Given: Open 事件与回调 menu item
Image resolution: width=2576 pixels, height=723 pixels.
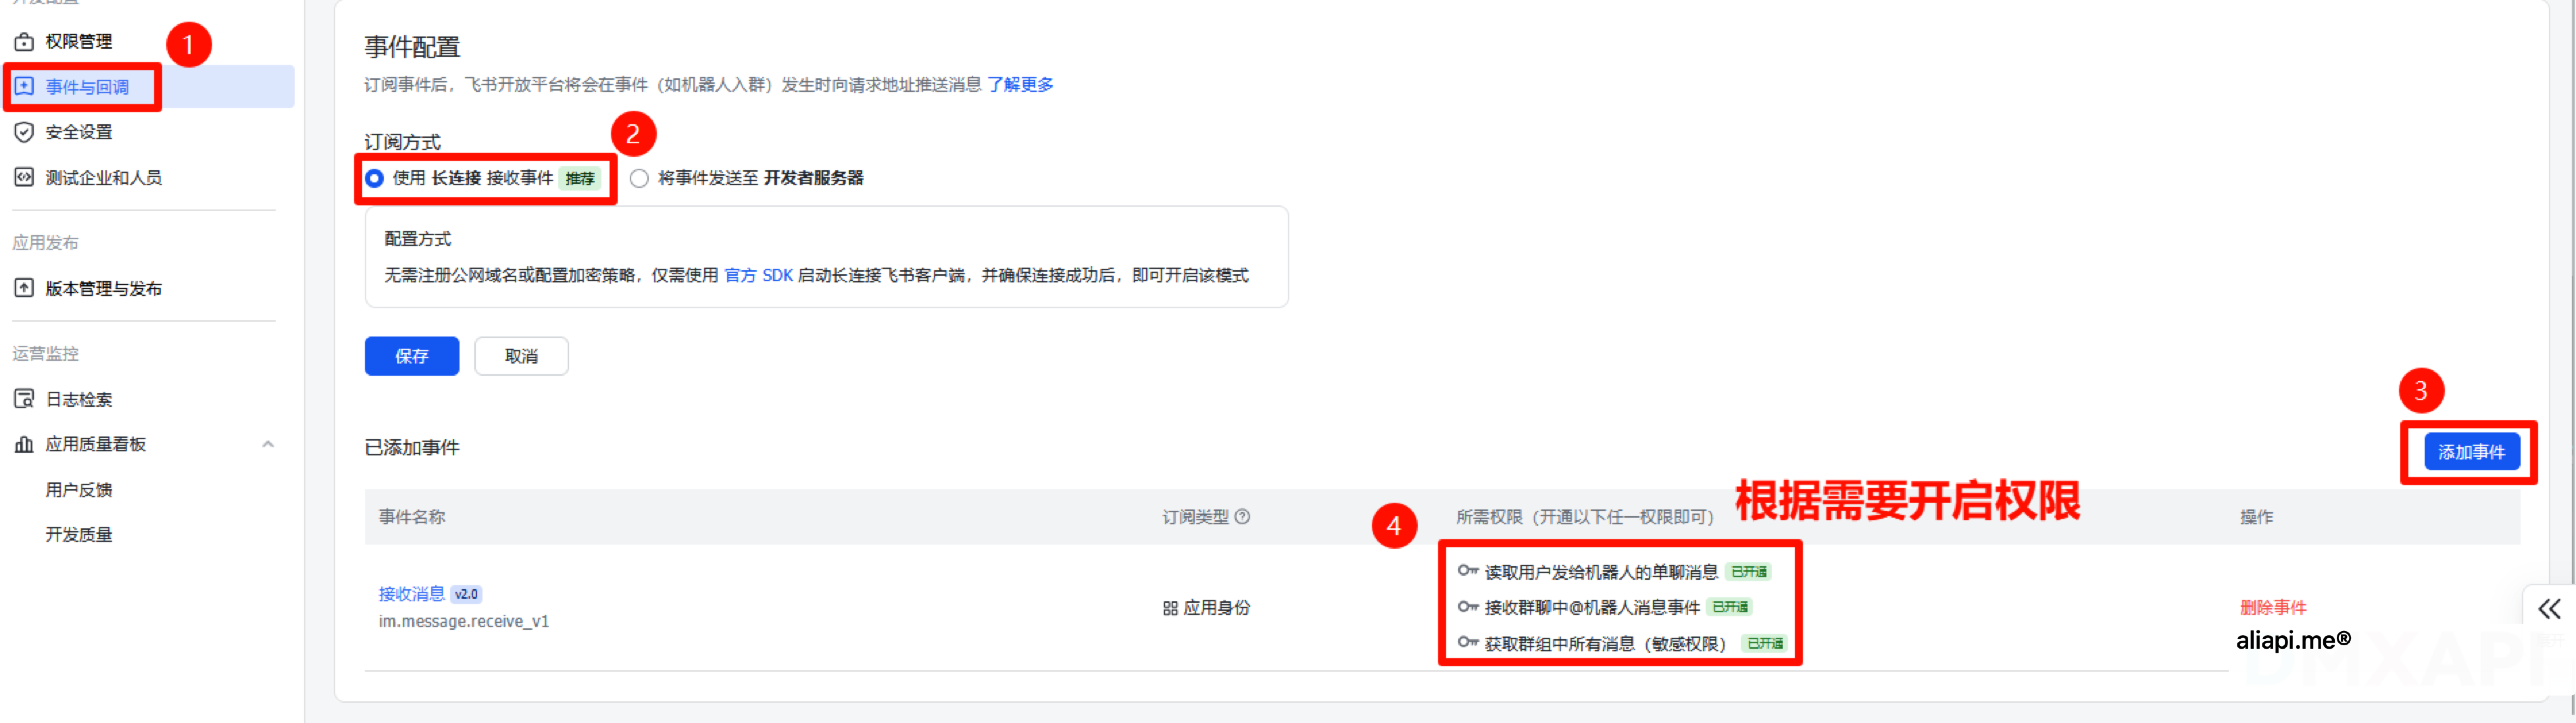Looking at the screenshot, I should coord(87,87).
